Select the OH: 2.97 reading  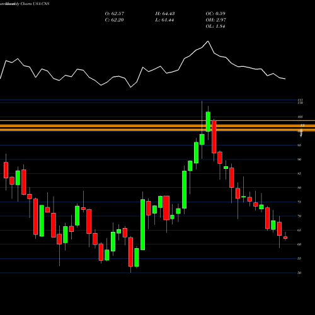click(215, 20)
